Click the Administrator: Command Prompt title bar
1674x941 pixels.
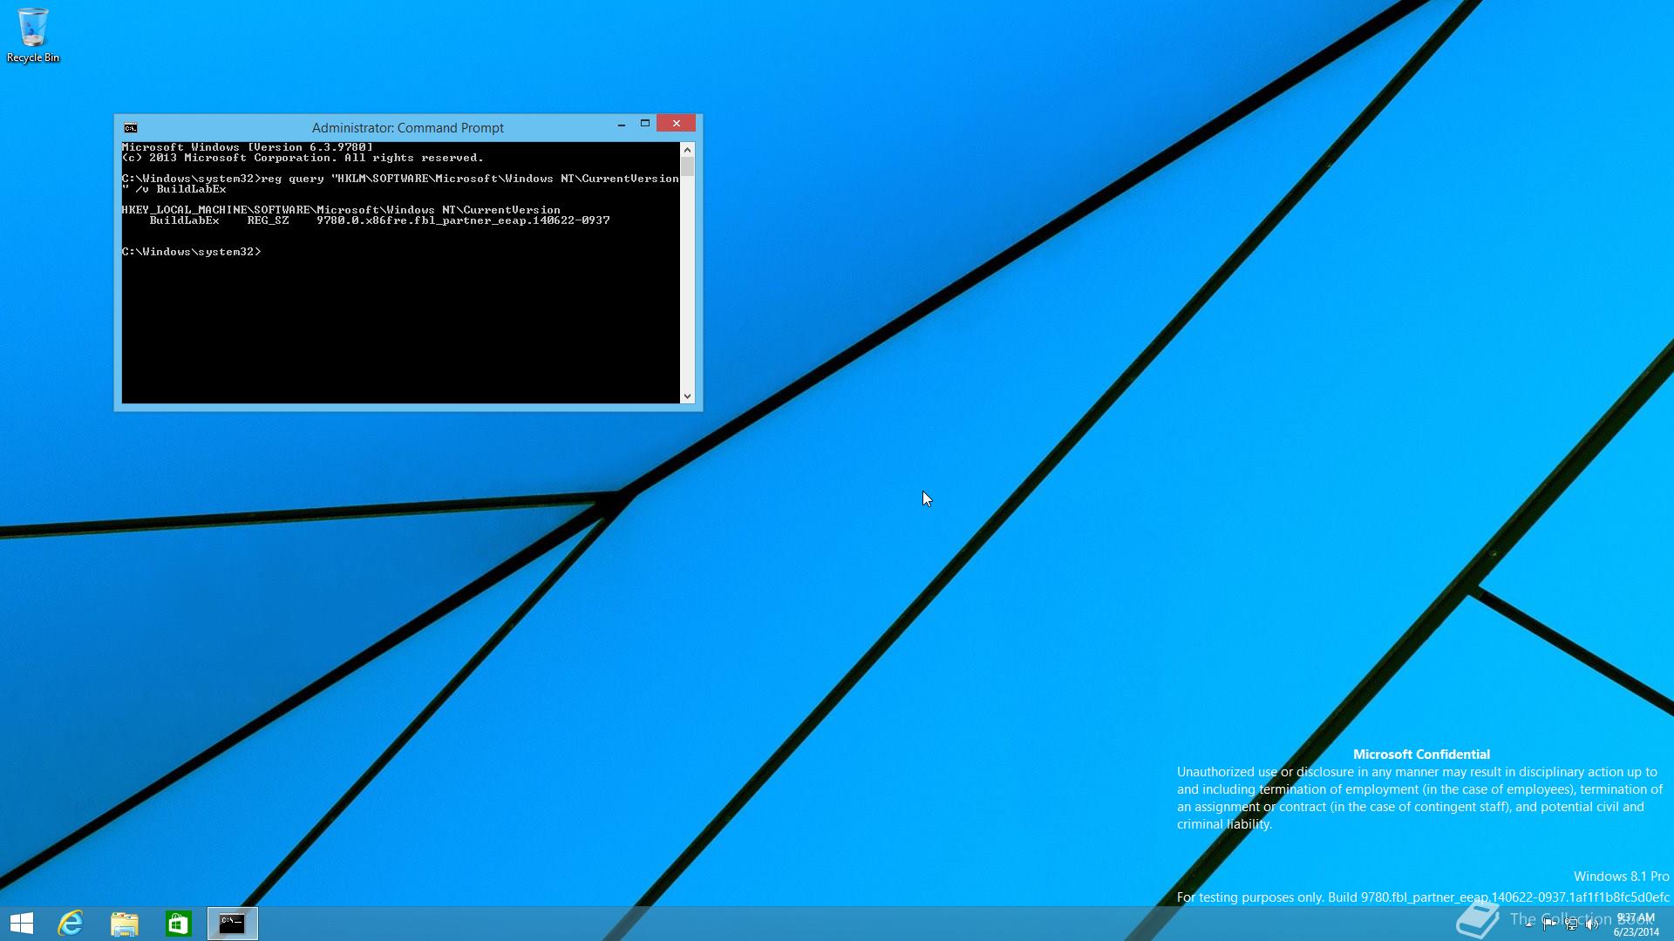click(407, 128)
